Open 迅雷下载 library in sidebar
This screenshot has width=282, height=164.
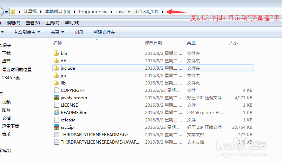[11, 126]
